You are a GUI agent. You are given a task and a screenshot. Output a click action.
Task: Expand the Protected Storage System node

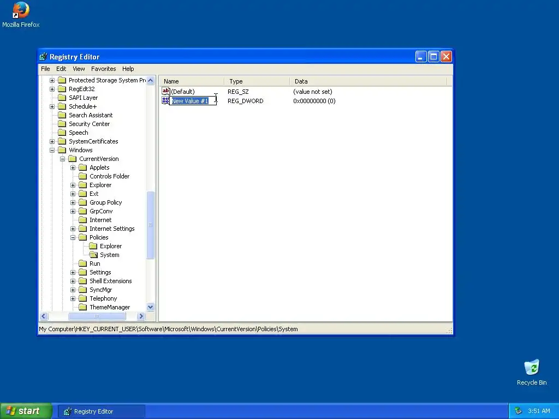[52, 81]
